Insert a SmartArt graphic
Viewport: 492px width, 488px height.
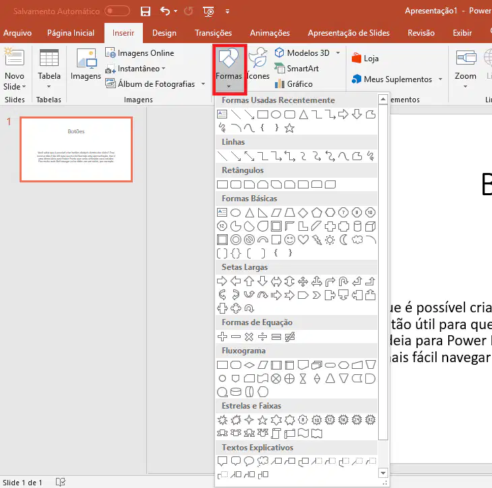click(297, 69)
